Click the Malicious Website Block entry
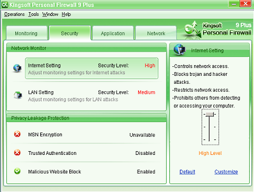 pos(55,172)
